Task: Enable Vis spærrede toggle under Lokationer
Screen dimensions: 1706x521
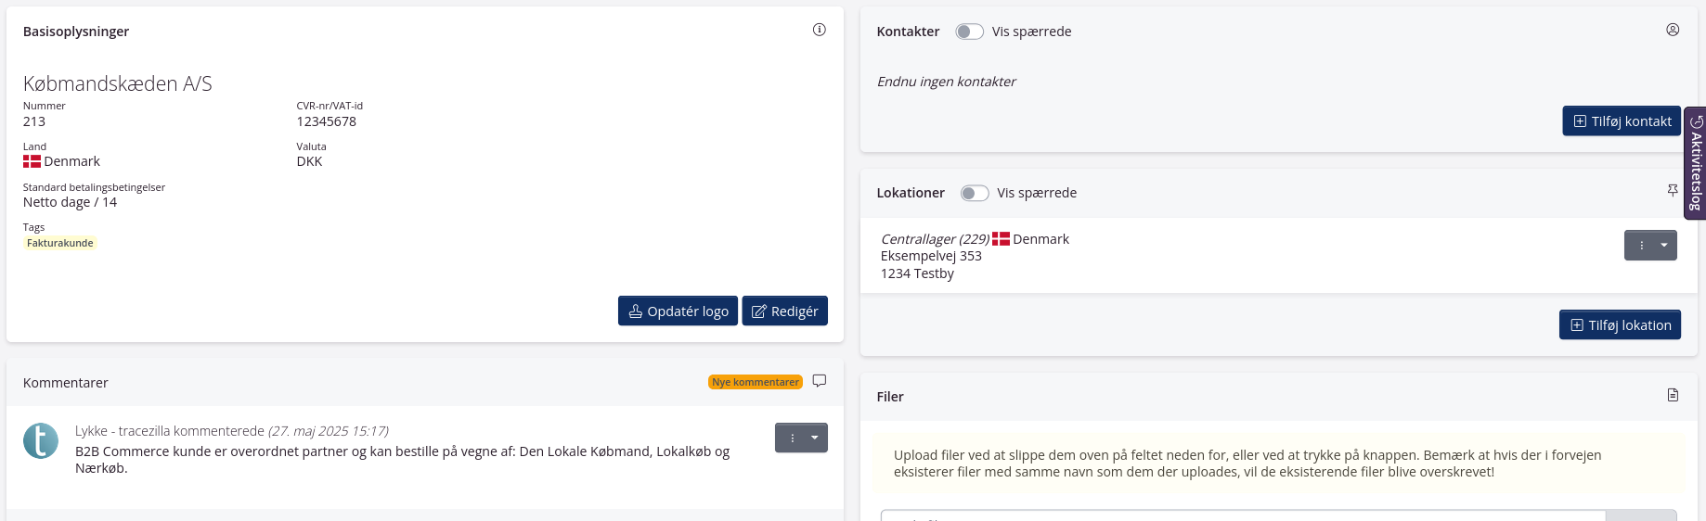Action: click(x=974, y=193)
